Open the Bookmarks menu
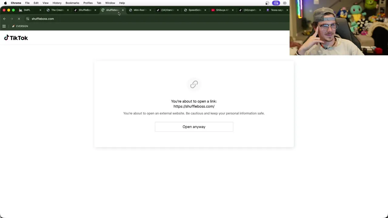This screenshot has height=218, width=388. 72,3
